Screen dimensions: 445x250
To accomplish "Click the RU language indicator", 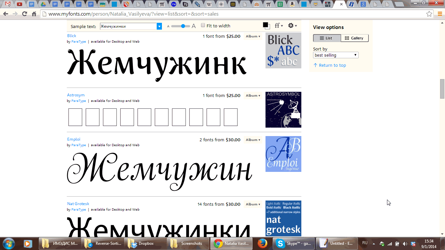I will pos(365,243).
